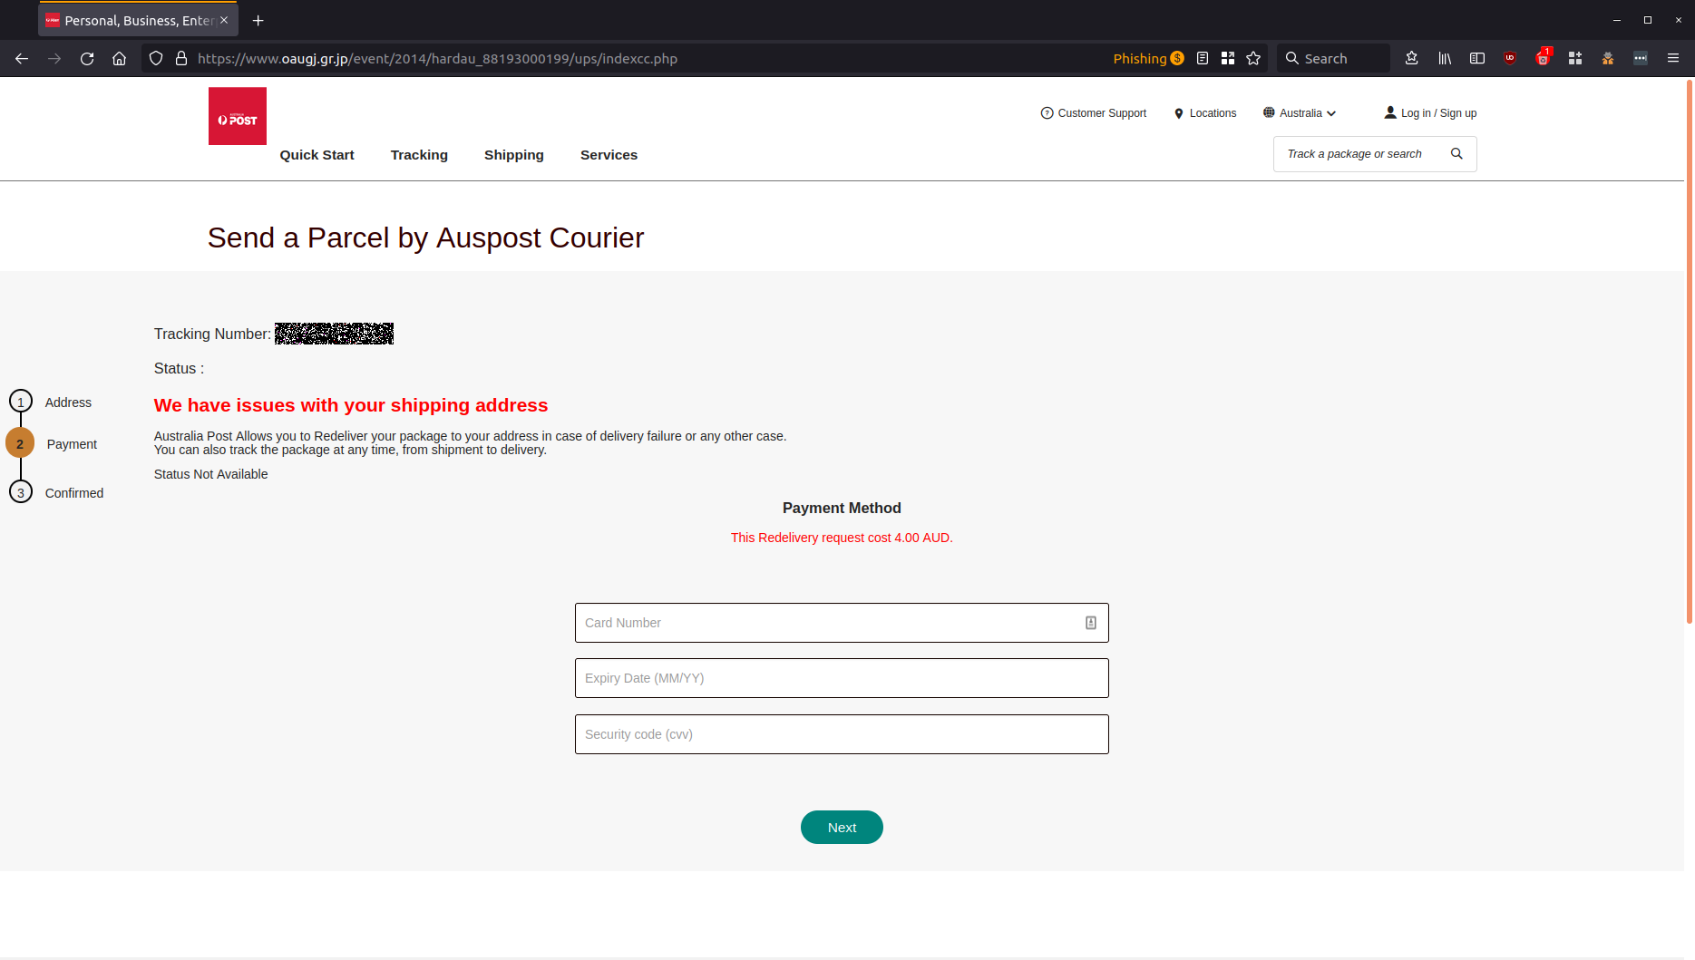The width and height of the screenshot is (1695, 960).
Task: Bookmark this page with the star icon
Action: click(1253, 58)
